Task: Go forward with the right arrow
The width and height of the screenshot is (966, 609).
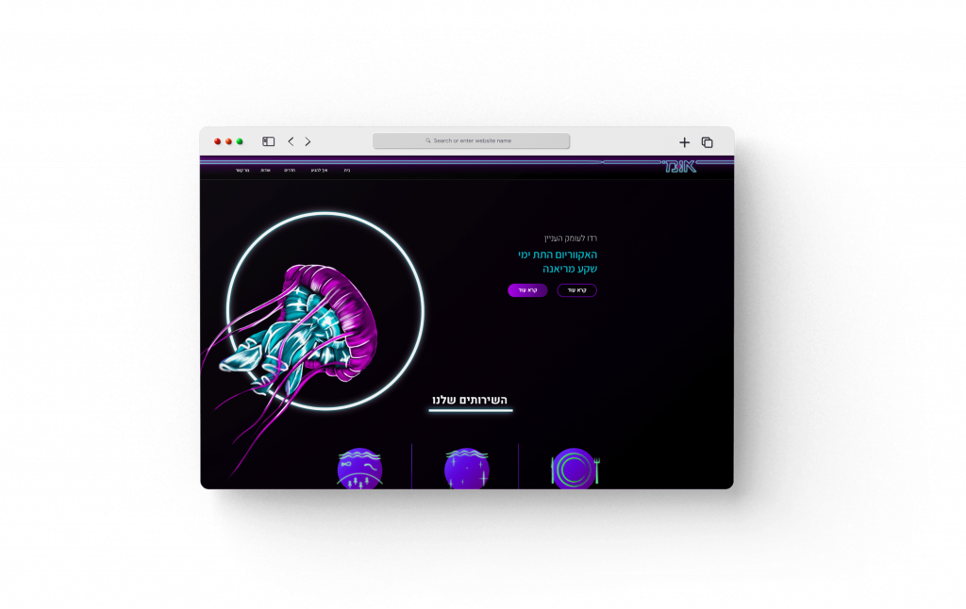Action: pyautogui.click(x=308, y=141)
